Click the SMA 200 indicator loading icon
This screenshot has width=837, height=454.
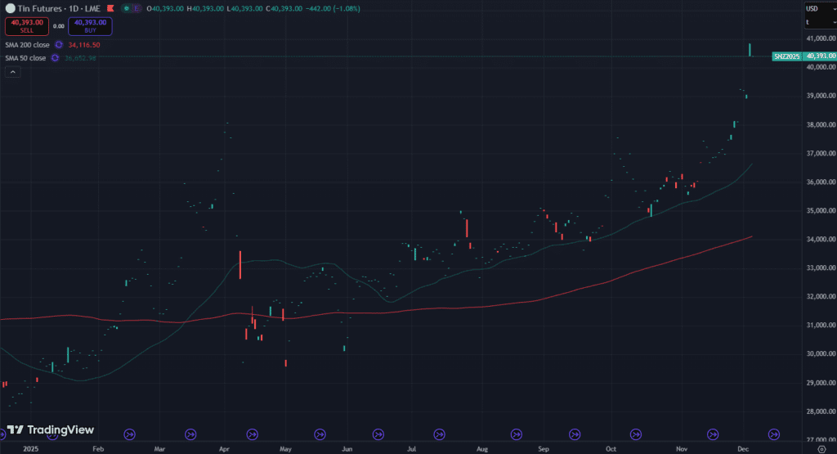pos(58,45)
